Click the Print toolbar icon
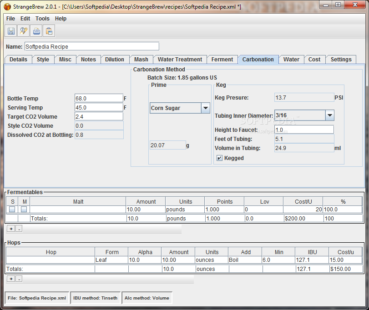Viewport: 369px width, 310px height. coord(36,31)
